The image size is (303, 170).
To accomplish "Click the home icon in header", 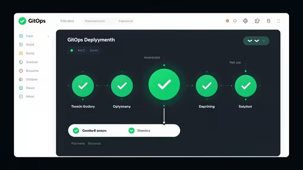I will point(257,21).
